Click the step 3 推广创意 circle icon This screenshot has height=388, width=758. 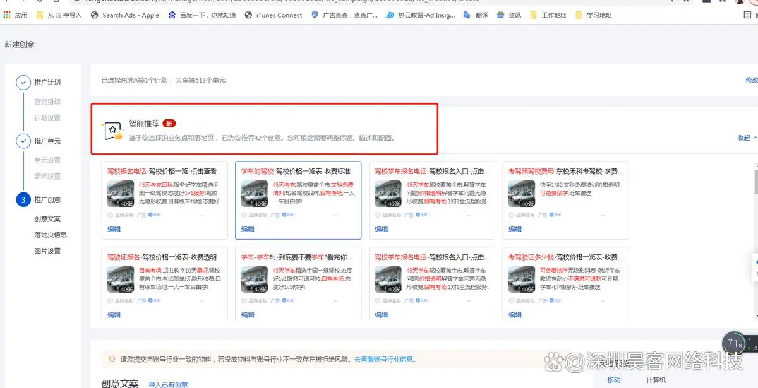click(x=23, y=200)
